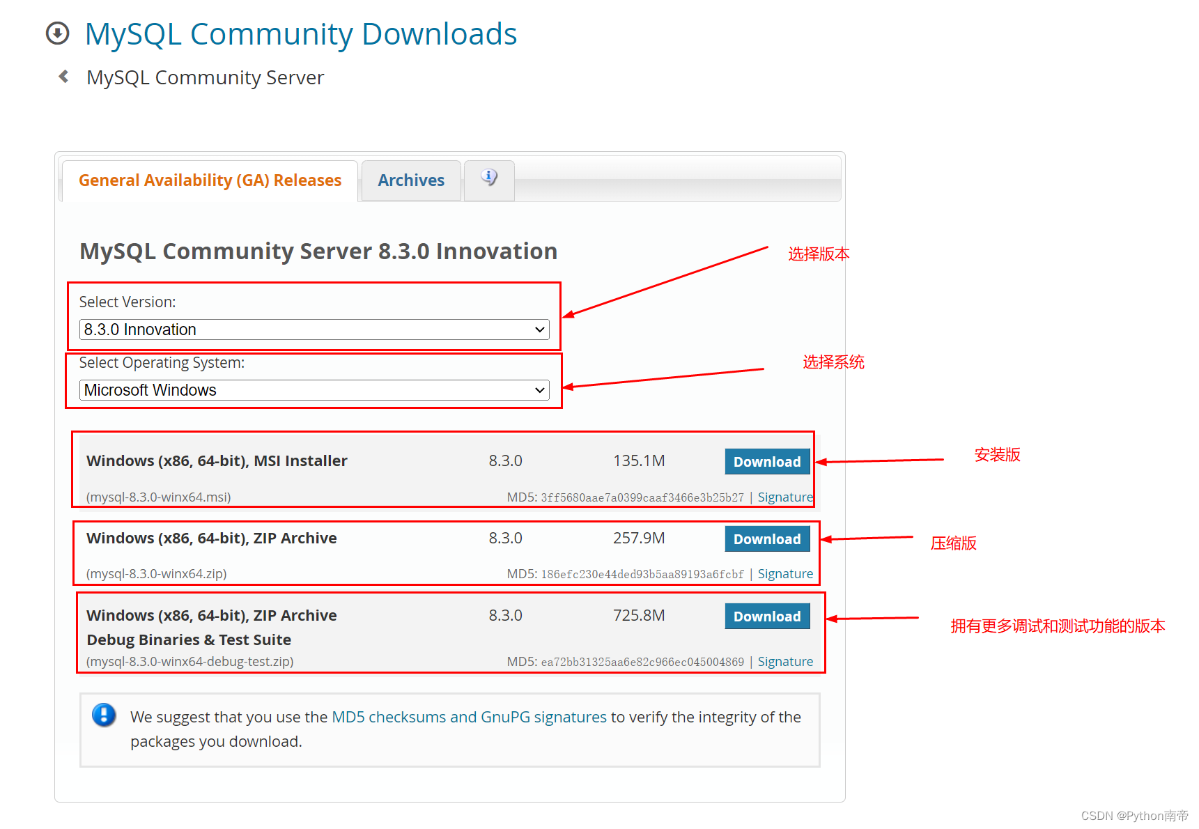Open Signature link for mysql-8.3.0-winx64.zip
This screenshot has width=1199, height=829.
coord(785,574)
